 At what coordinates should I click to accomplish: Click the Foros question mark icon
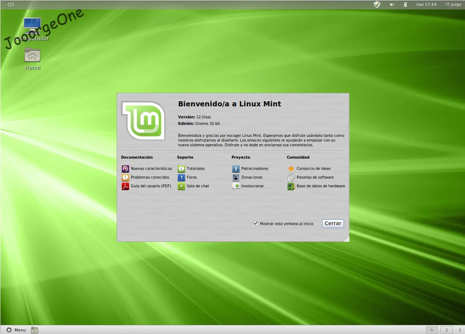[x=181, y=178]
